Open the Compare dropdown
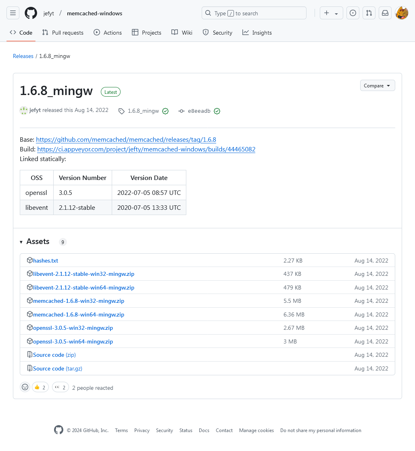The image size is (415, 451). [377, 86]
